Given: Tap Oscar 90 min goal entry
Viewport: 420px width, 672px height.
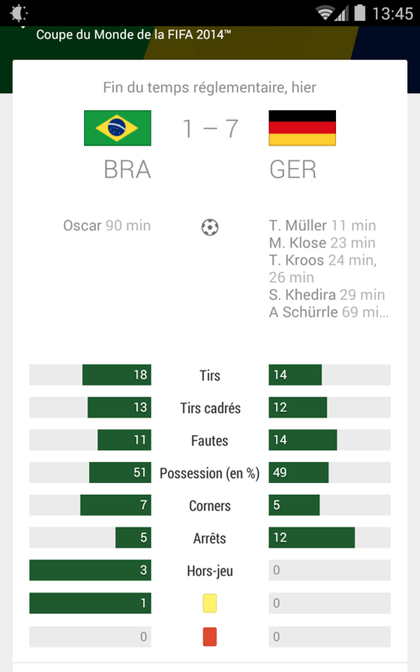Looking at the screenshot, I should tap(107, 225).
